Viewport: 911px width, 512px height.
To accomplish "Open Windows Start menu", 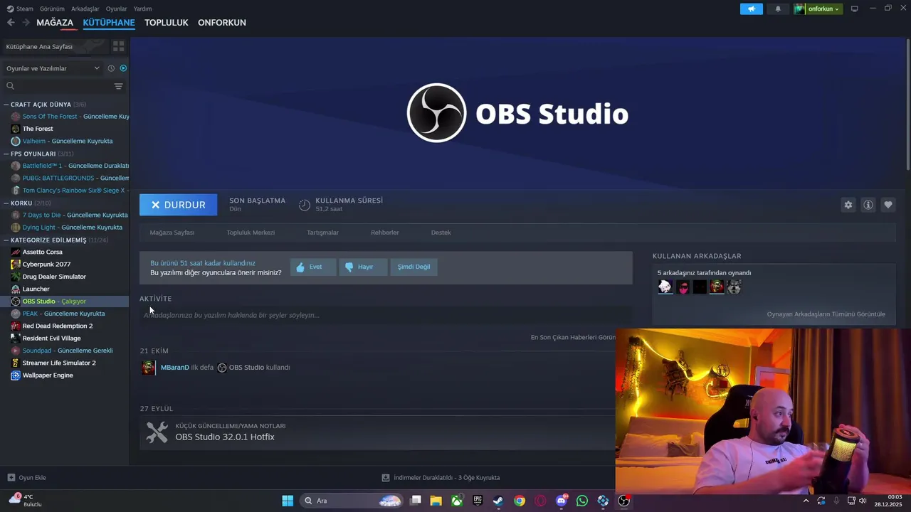I will coord(288,501).
